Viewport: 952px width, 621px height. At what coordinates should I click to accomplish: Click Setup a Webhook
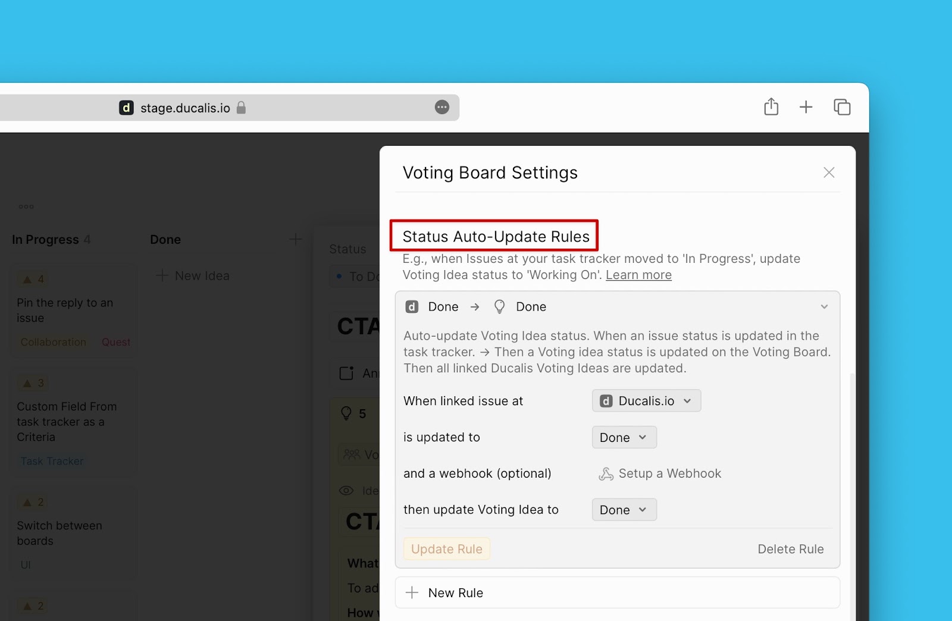point(660,473)
